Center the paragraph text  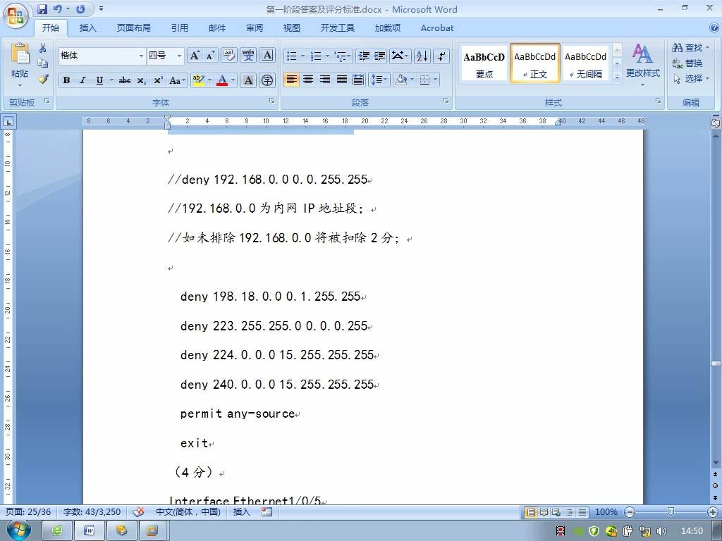click(x=308, y=79)
